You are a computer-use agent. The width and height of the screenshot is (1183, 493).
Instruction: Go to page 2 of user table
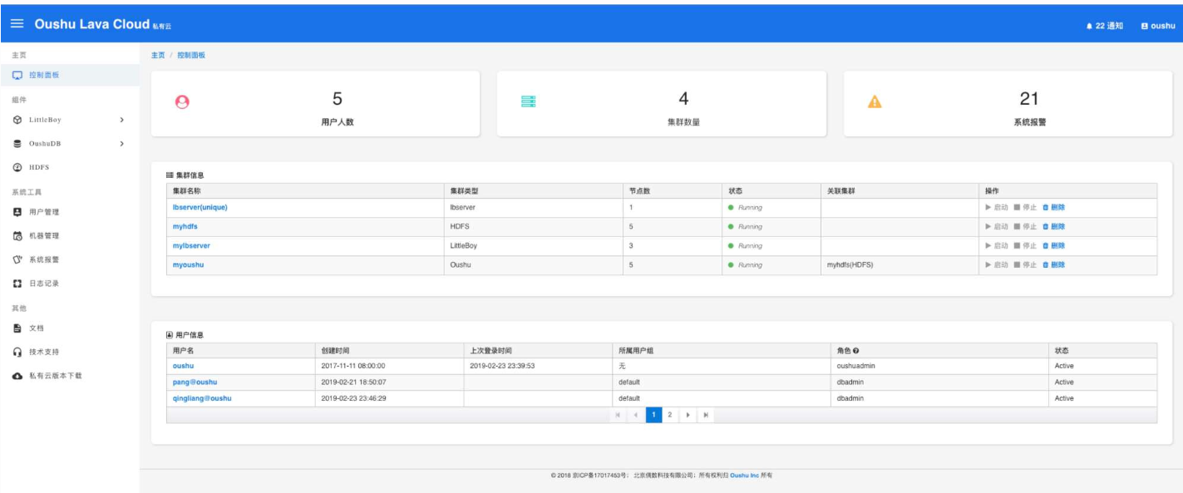point(669,414)
